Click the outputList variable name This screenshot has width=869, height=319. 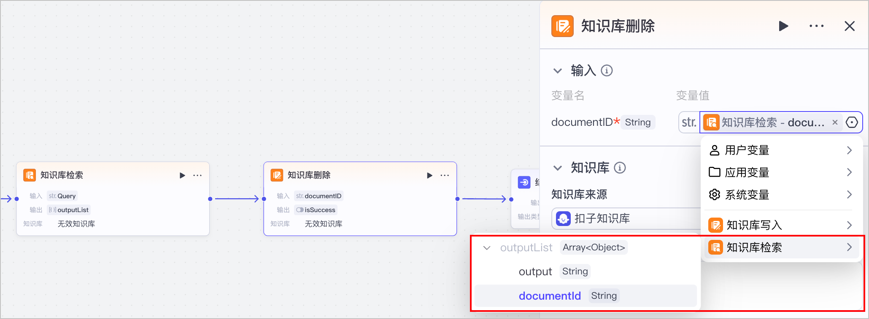[526, 248]
